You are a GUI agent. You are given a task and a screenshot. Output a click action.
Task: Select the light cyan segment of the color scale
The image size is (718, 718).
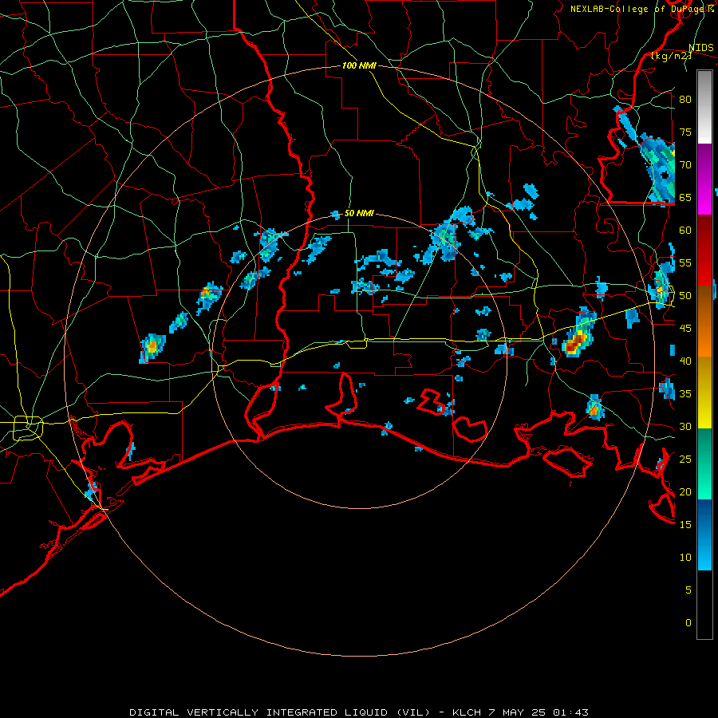tap(704, 553)
